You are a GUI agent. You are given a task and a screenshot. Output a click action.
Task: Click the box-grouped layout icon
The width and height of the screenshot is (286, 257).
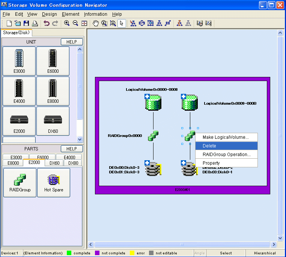151,23
